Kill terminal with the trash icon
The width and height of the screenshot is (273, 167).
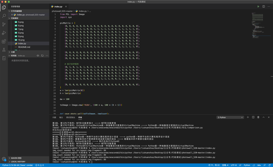coord(258,117)
